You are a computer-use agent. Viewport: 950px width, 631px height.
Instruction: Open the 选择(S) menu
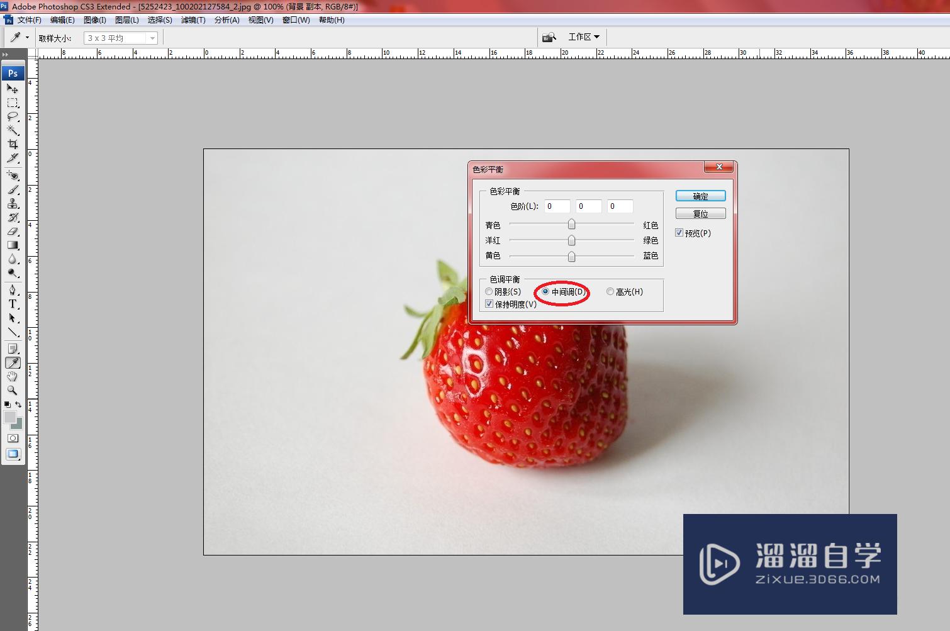pos(160,20)
